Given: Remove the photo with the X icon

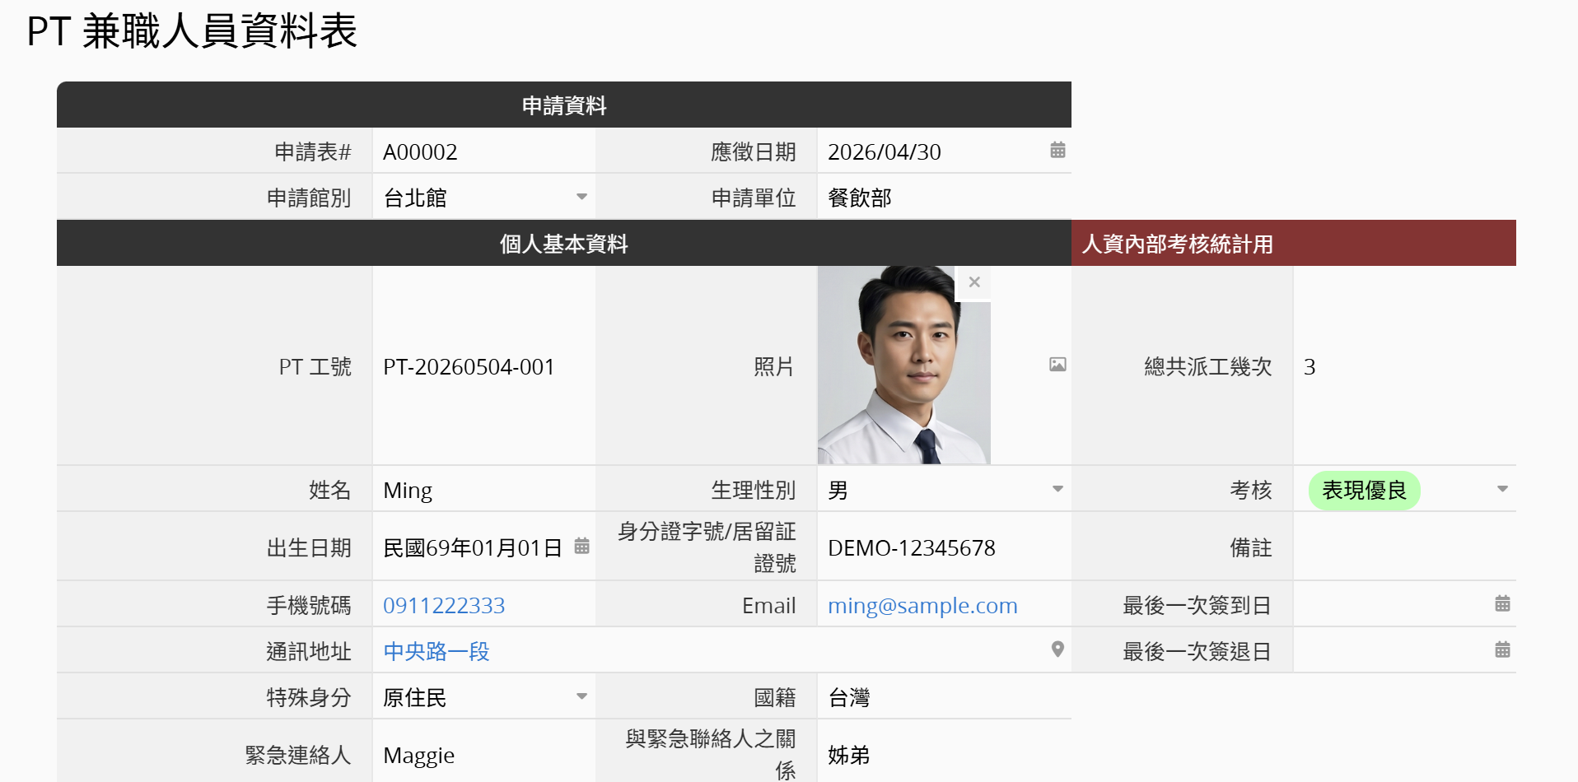Looking at the screenshot, I should tap(974, 282).
